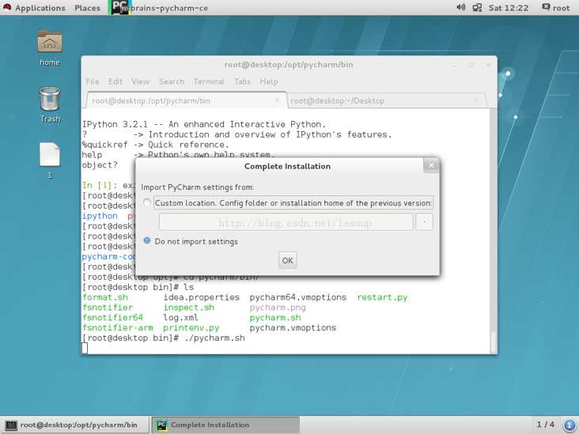Select Do not import settings radio button
The image size is (579, 434).
pos(147,240)
